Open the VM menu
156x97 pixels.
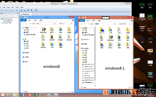13,7
